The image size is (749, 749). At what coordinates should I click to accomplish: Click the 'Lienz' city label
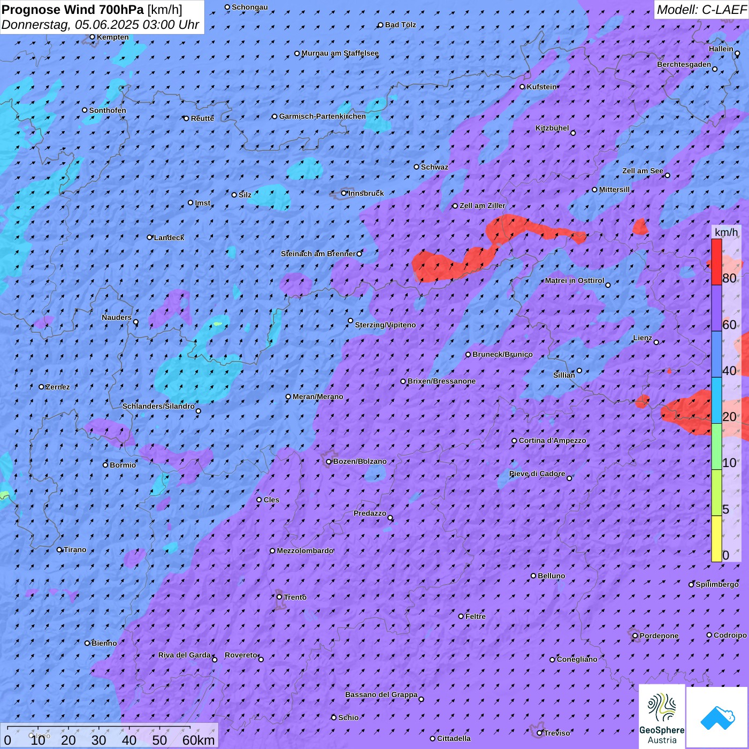642,338
